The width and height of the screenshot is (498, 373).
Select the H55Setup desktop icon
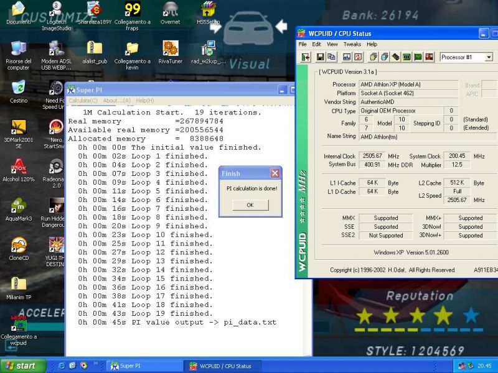[209, 13]
